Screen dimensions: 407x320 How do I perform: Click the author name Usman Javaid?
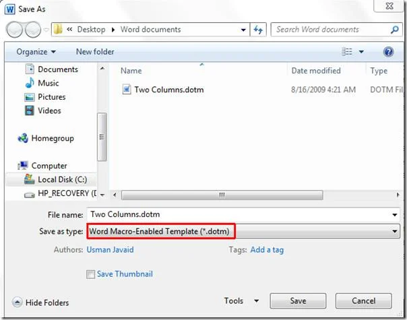[x=110, y=250]
